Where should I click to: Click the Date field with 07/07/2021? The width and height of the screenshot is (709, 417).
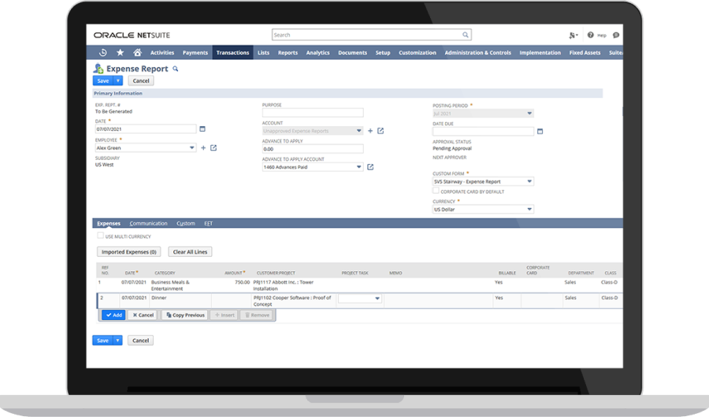pos(146,129)
